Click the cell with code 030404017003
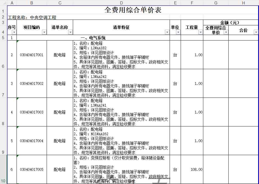 tap(32, 112)
